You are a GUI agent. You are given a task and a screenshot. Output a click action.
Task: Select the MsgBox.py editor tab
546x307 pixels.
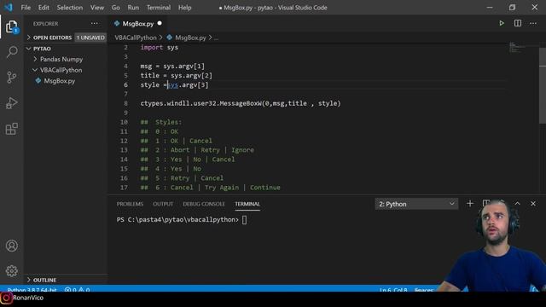pos(138,24)
